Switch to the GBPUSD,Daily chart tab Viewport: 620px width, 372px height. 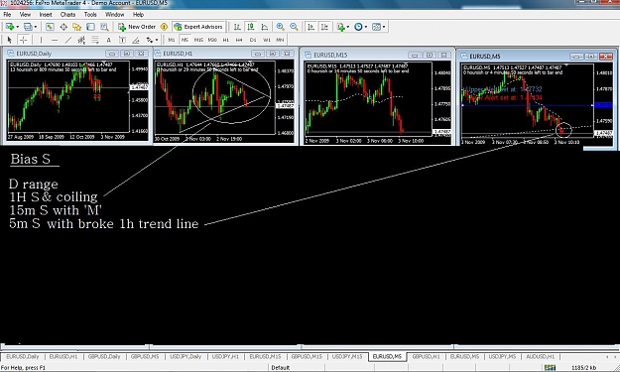[x=104, y=356]
